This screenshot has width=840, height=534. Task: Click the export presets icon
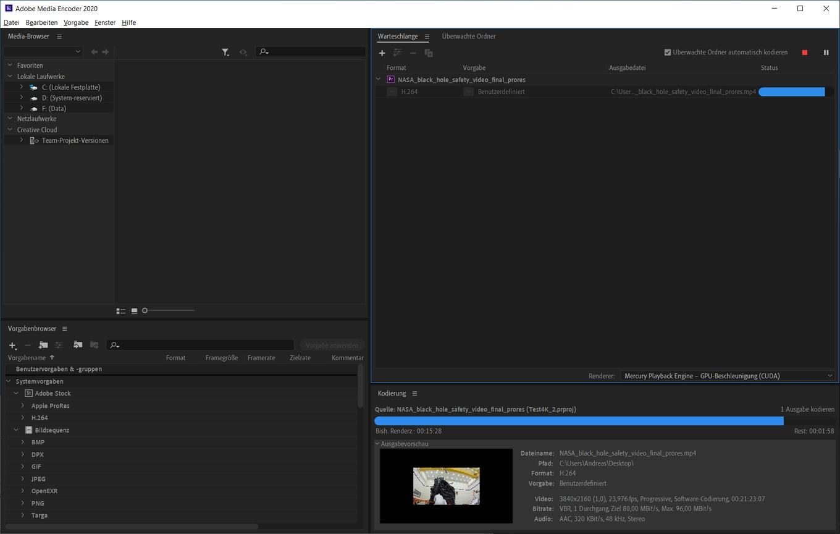[94, 345]
